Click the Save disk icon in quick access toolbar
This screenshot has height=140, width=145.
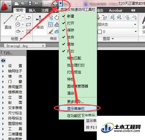coord(30,3)
